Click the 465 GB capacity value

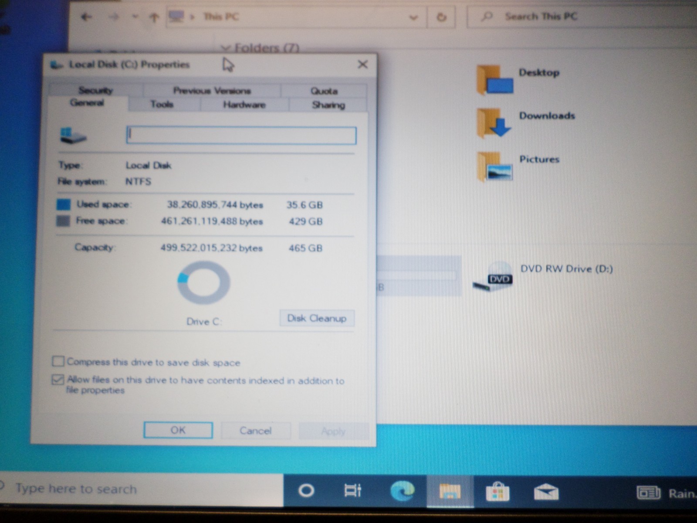coord(305,248)
